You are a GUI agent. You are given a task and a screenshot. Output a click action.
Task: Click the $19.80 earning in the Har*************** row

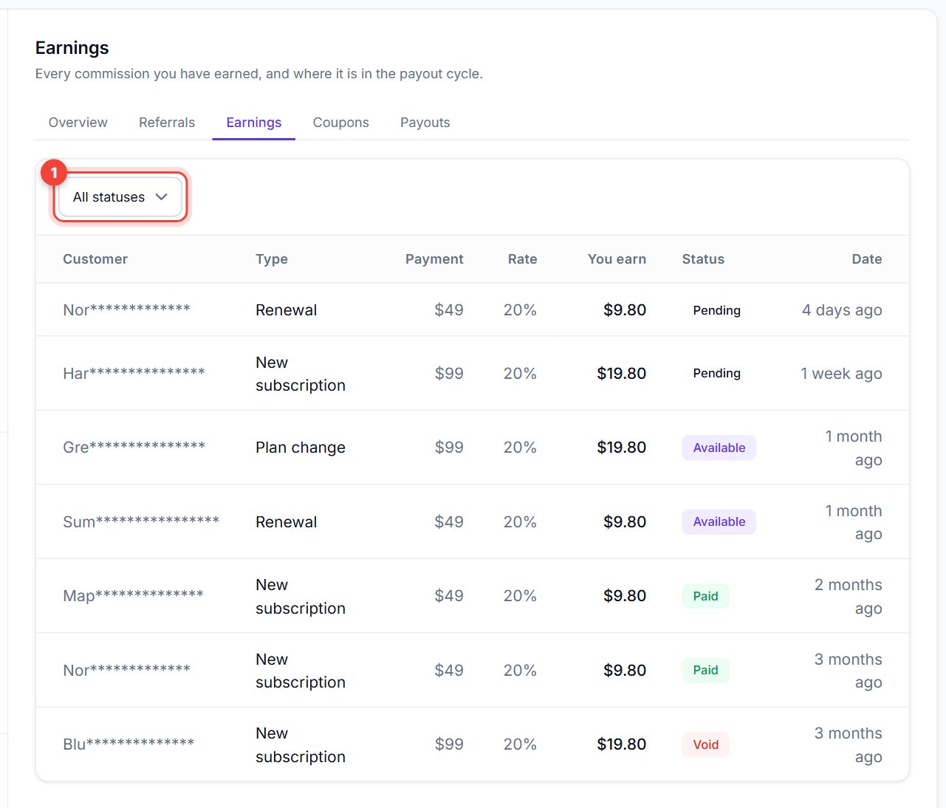(x=621, y=374)
